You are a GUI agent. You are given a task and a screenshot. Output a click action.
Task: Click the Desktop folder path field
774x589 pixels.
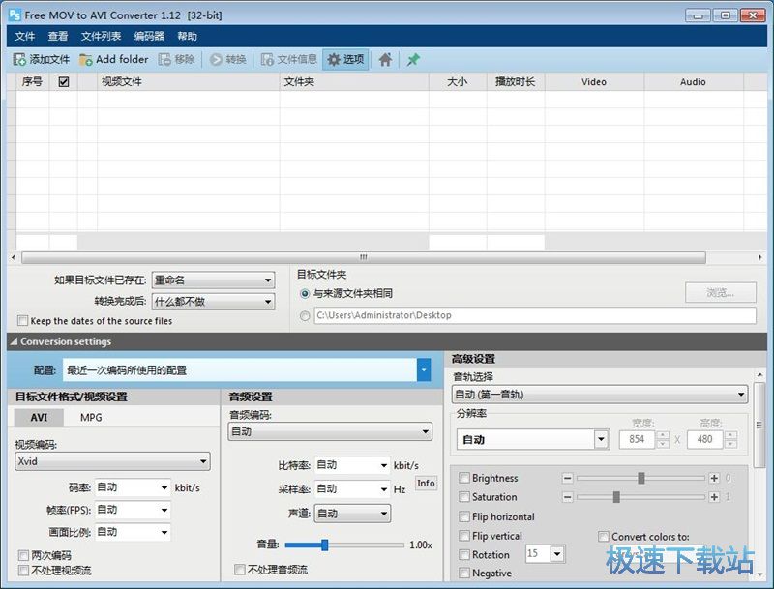pyautogui.click(x=534, y=315)
